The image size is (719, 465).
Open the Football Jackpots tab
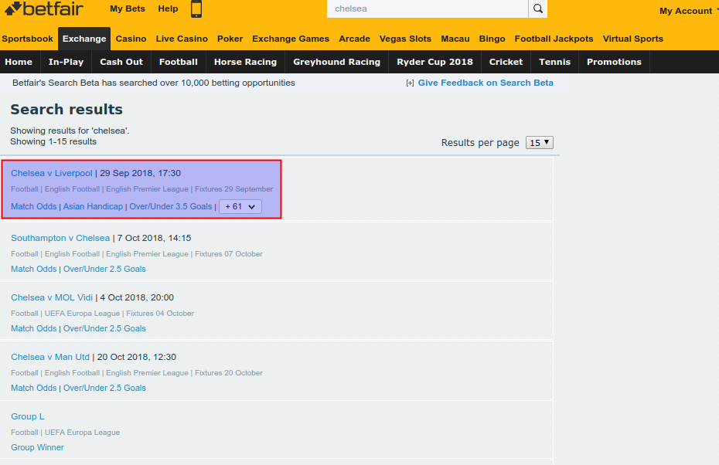tap(554, 39)
